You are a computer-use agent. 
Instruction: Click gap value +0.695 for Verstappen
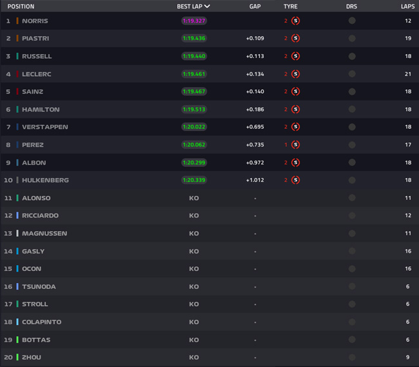click(255, 126)
